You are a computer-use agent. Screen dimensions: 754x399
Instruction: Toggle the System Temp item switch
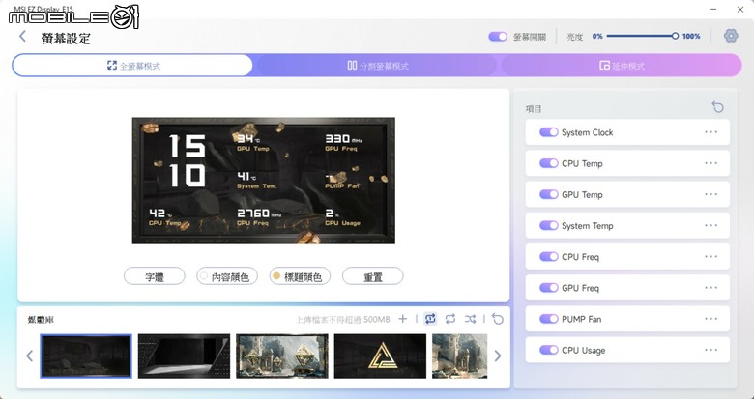[549, 225]
